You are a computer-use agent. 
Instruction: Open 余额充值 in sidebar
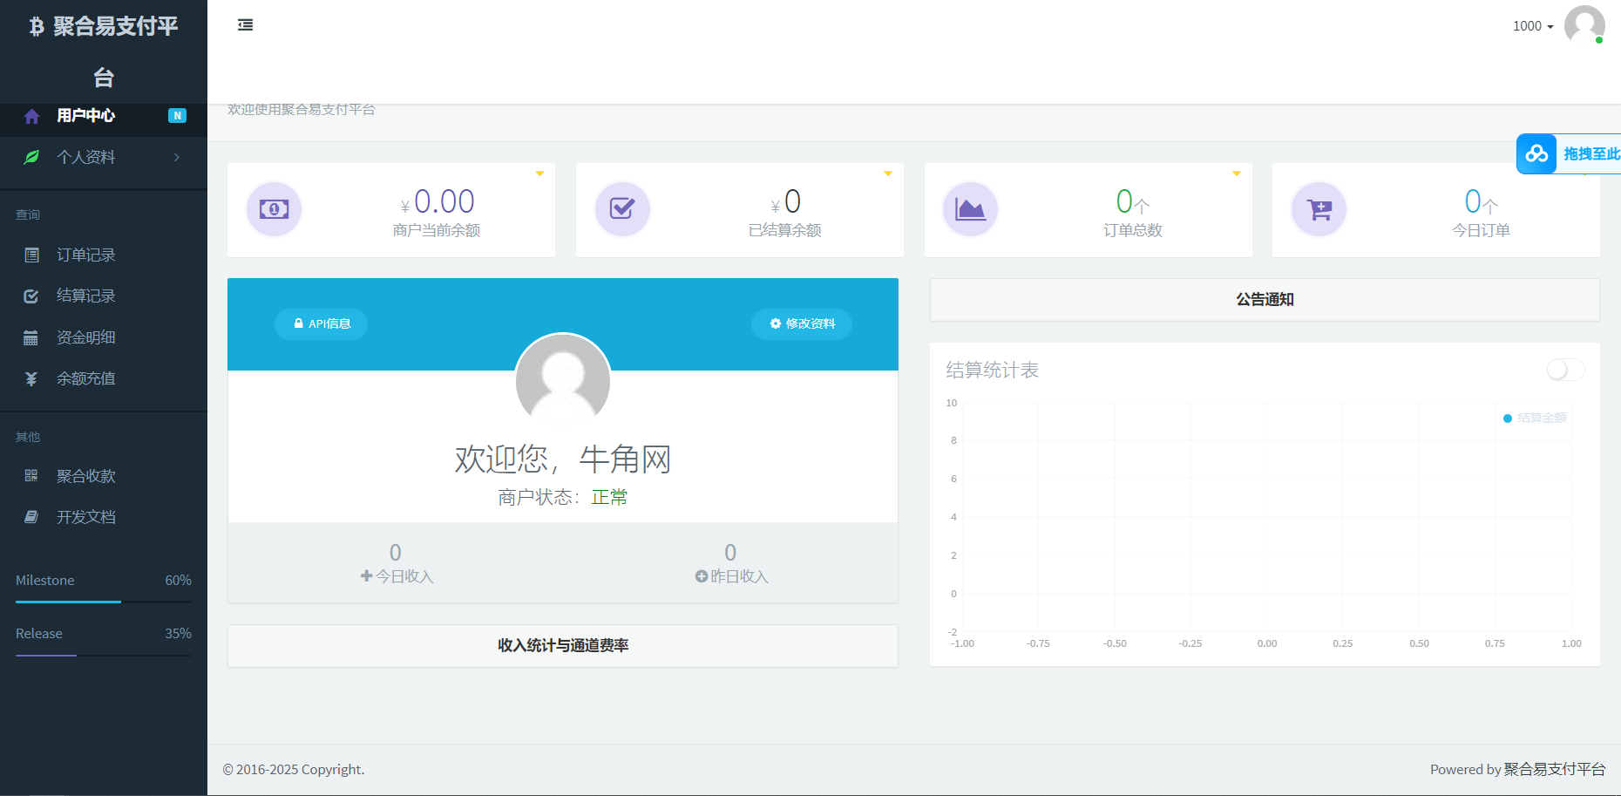point(104,379)
